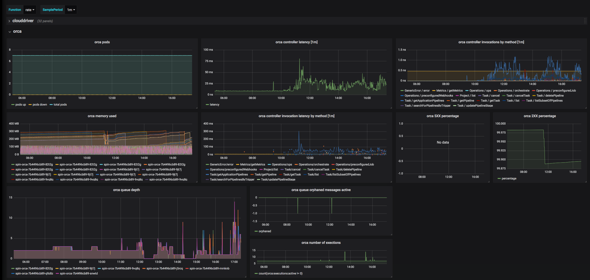Select 'Operations / orchestrate' in invocations legend
The width and height of the screenshot is (590, 280).
pyautogui.click(x=513, y=91)
